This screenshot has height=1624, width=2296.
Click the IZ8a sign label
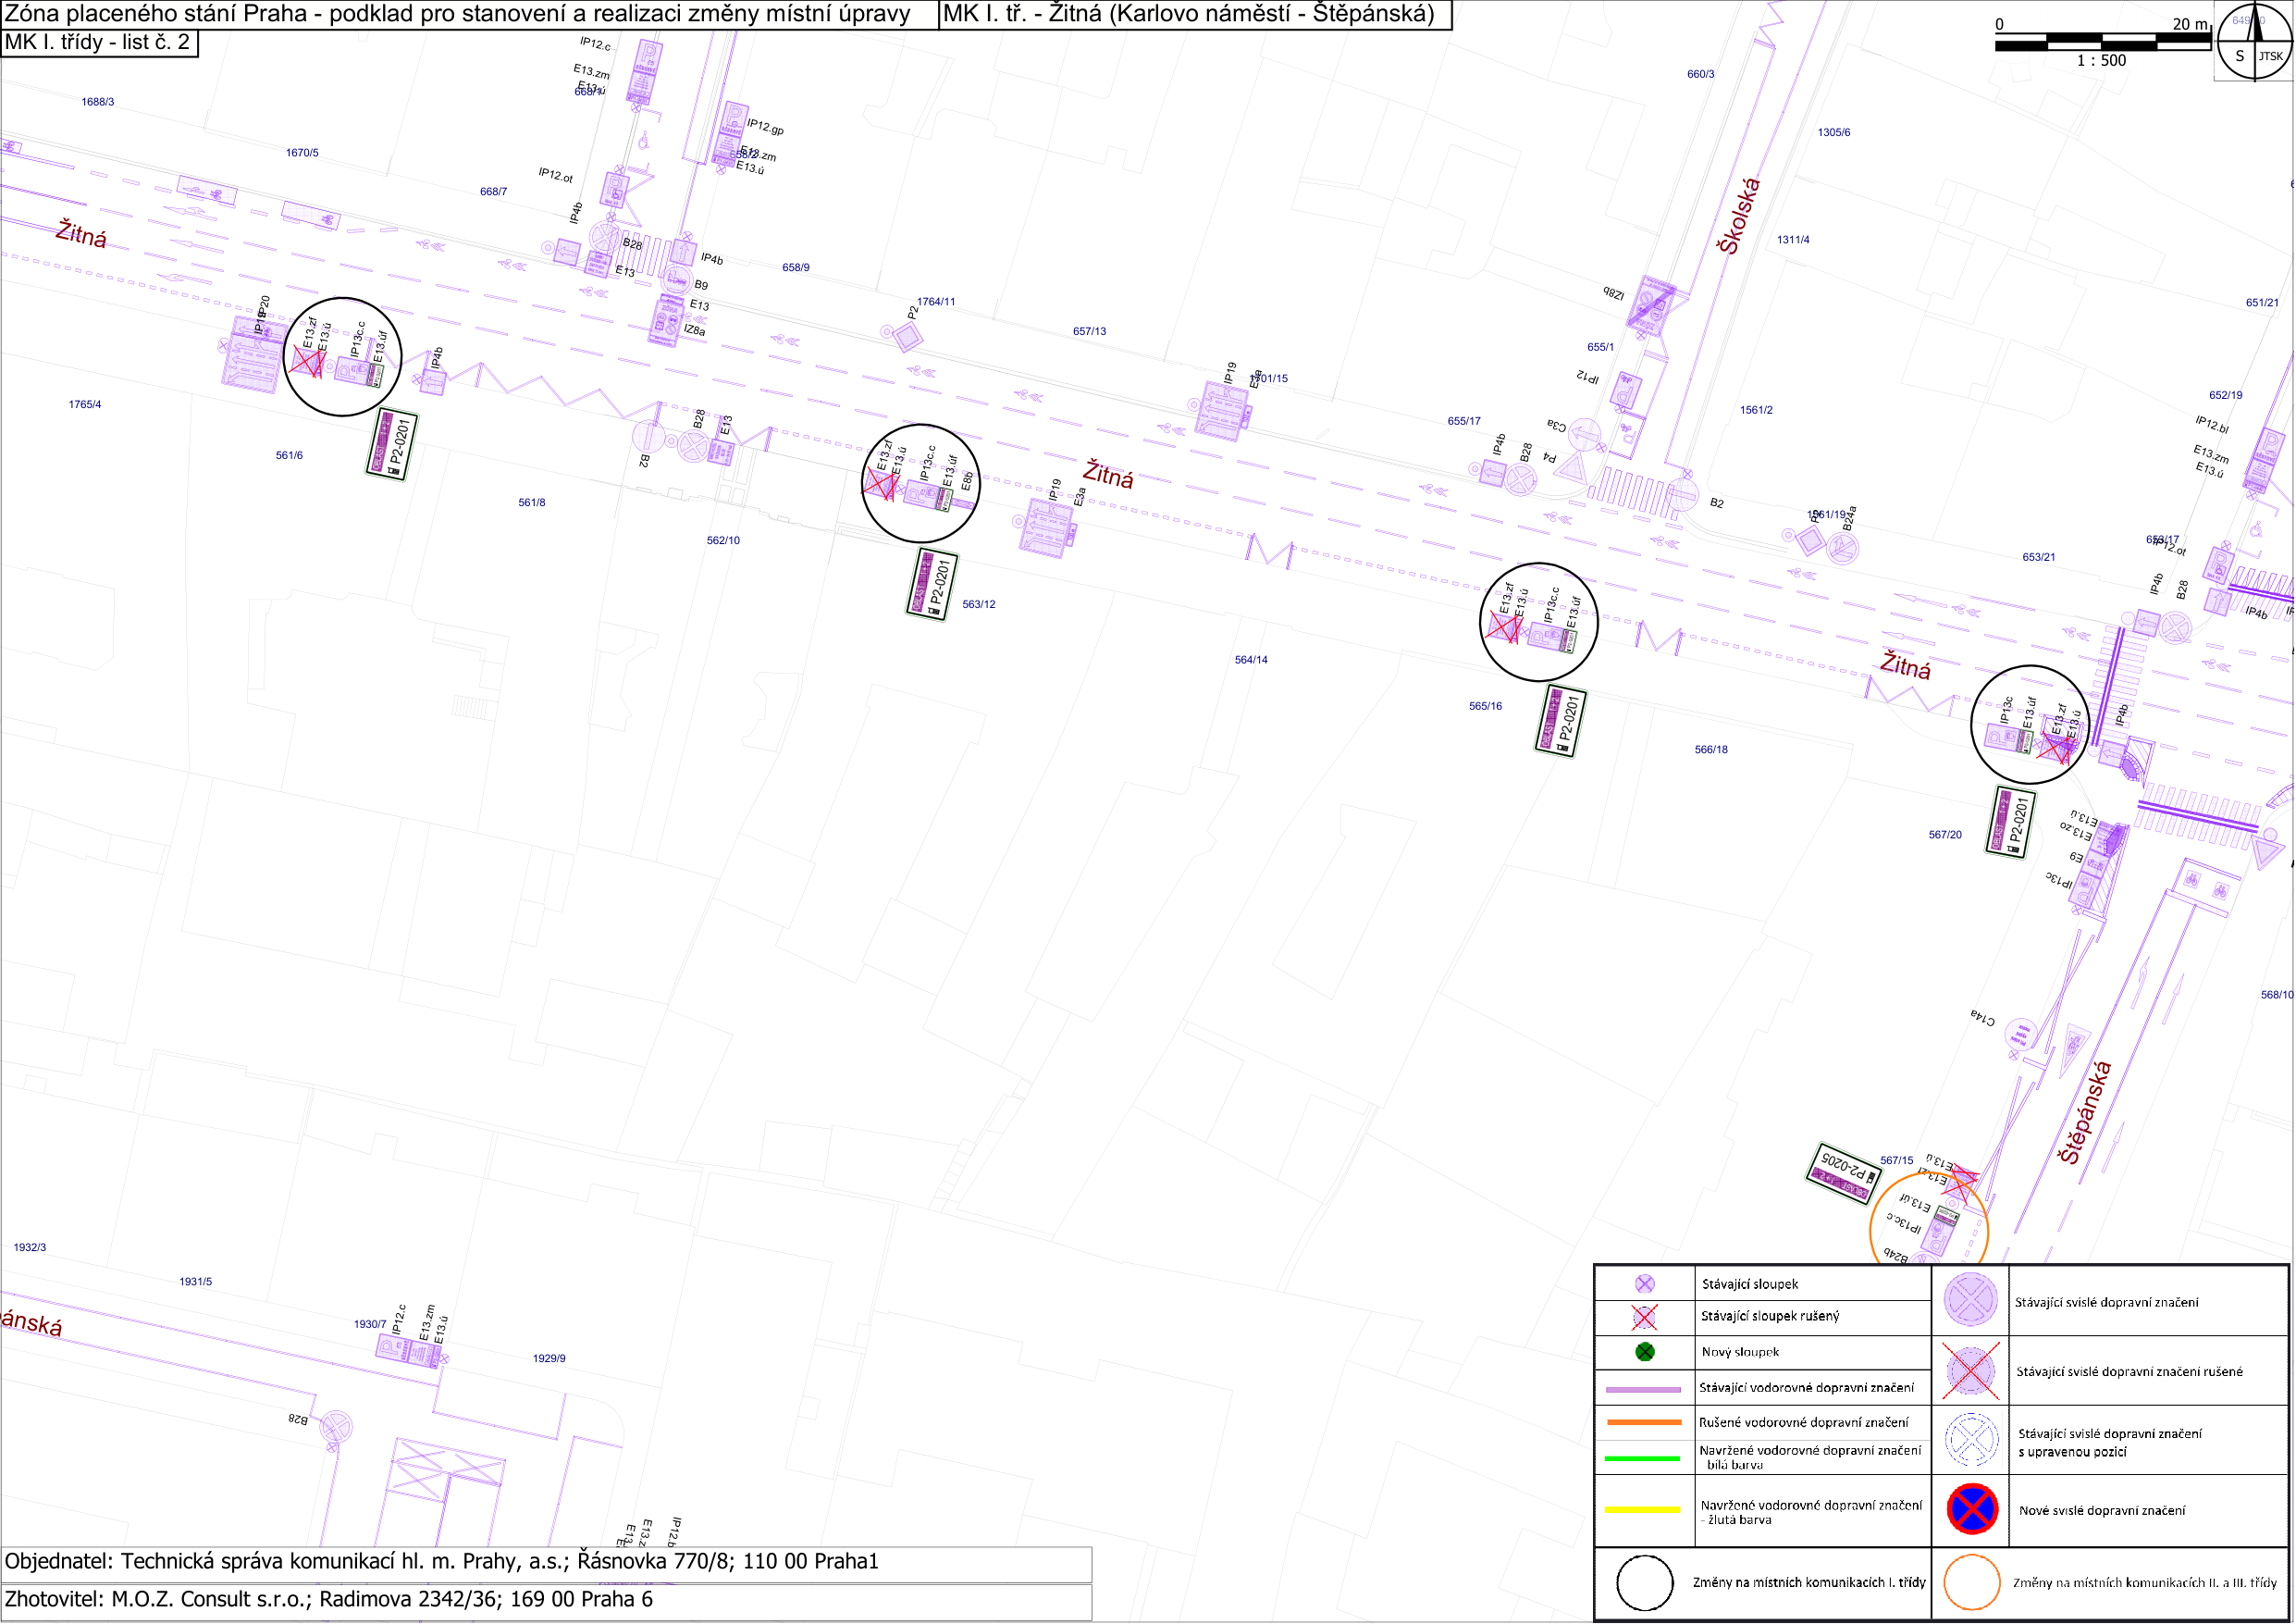(695, 329)
